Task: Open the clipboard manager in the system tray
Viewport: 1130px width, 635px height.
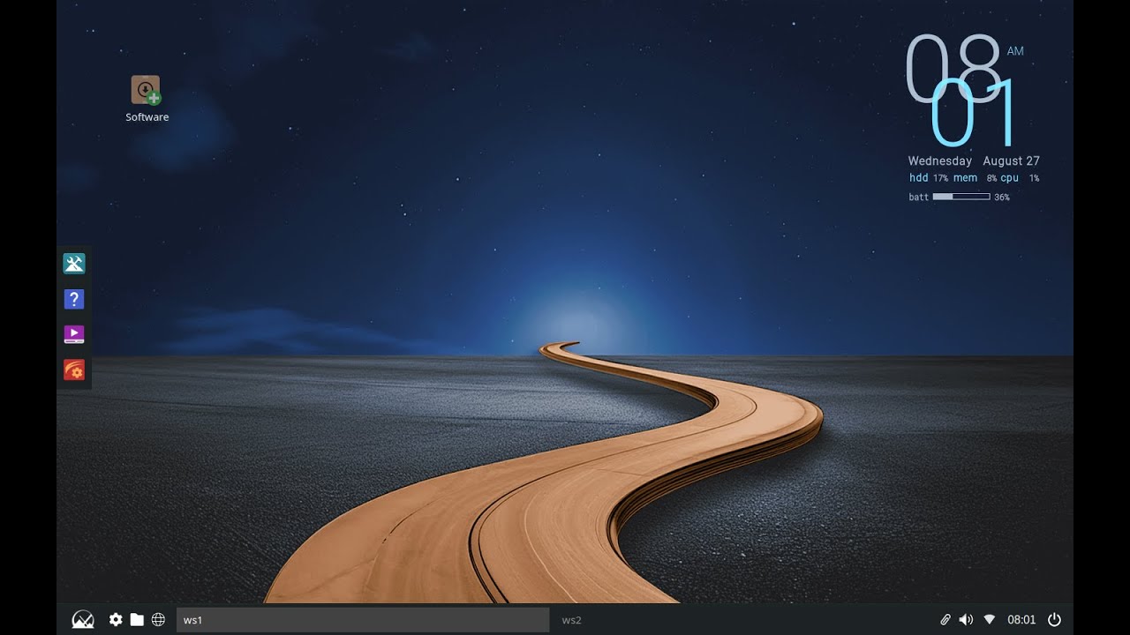Action: point(945,619)
